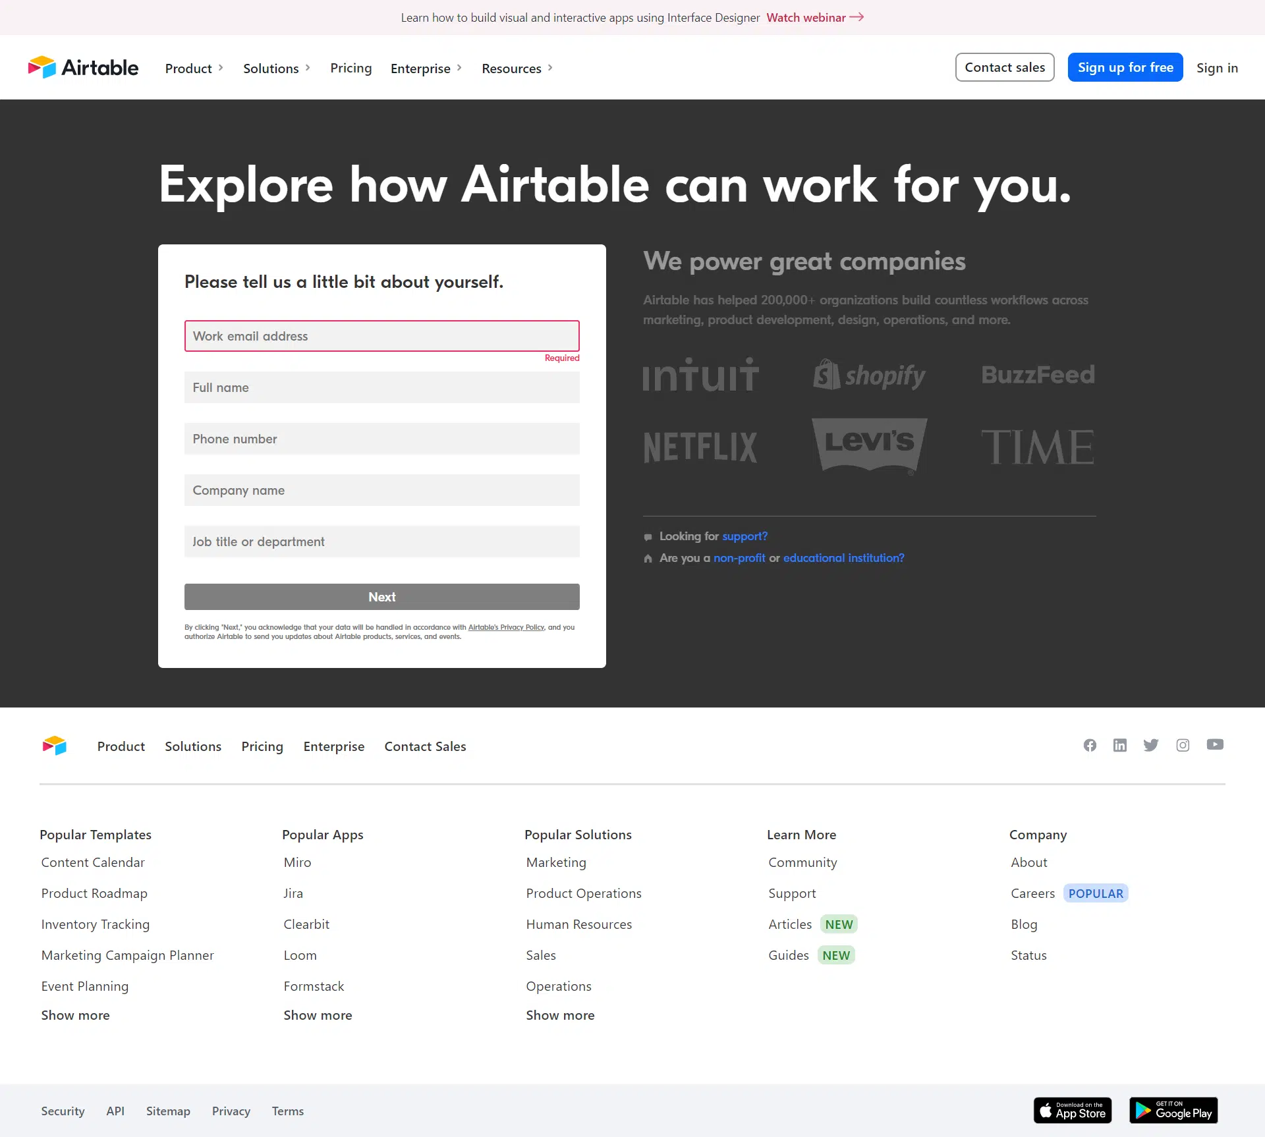Viewport: 1265px width, 1137px height.
Task: Open Pricing in the top navigation
Action: pyautogui.click(x=351, y=68)
